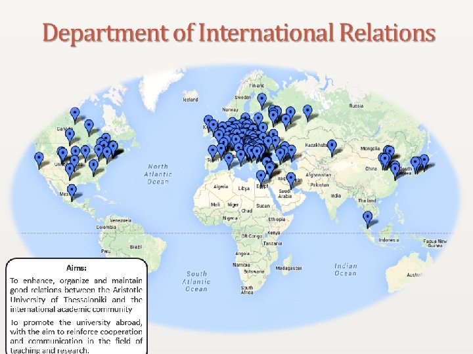This screenshot has height=354, width=473.
Task: Select the Libya label
Action: (244, 188)
